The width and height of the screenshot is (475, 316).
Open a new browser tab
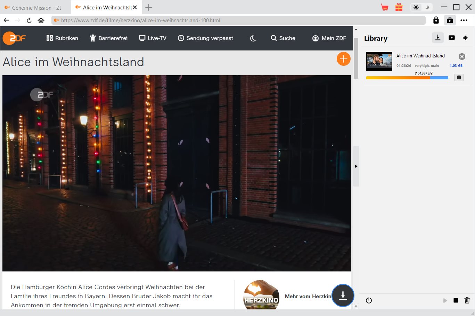pos(149,7)
